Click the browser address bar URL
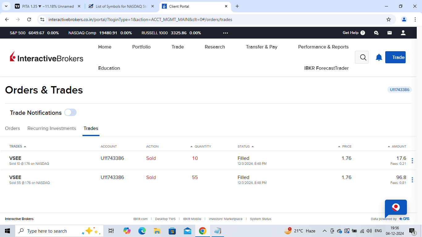The height and width of the screenshot is (237, 422). 140,19
